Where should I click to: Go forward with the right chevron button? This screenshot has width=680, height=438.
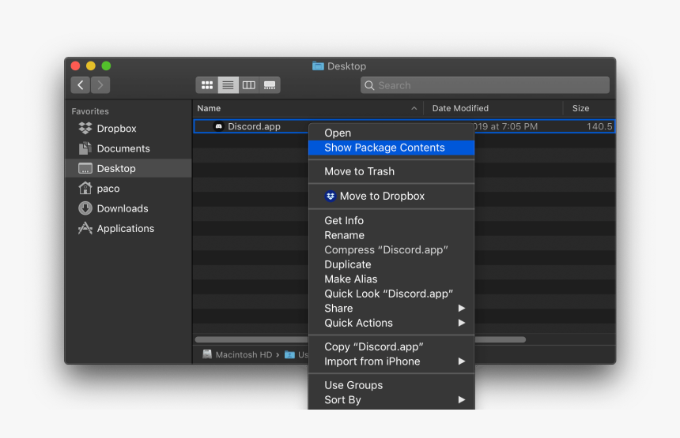click(100, 84)
